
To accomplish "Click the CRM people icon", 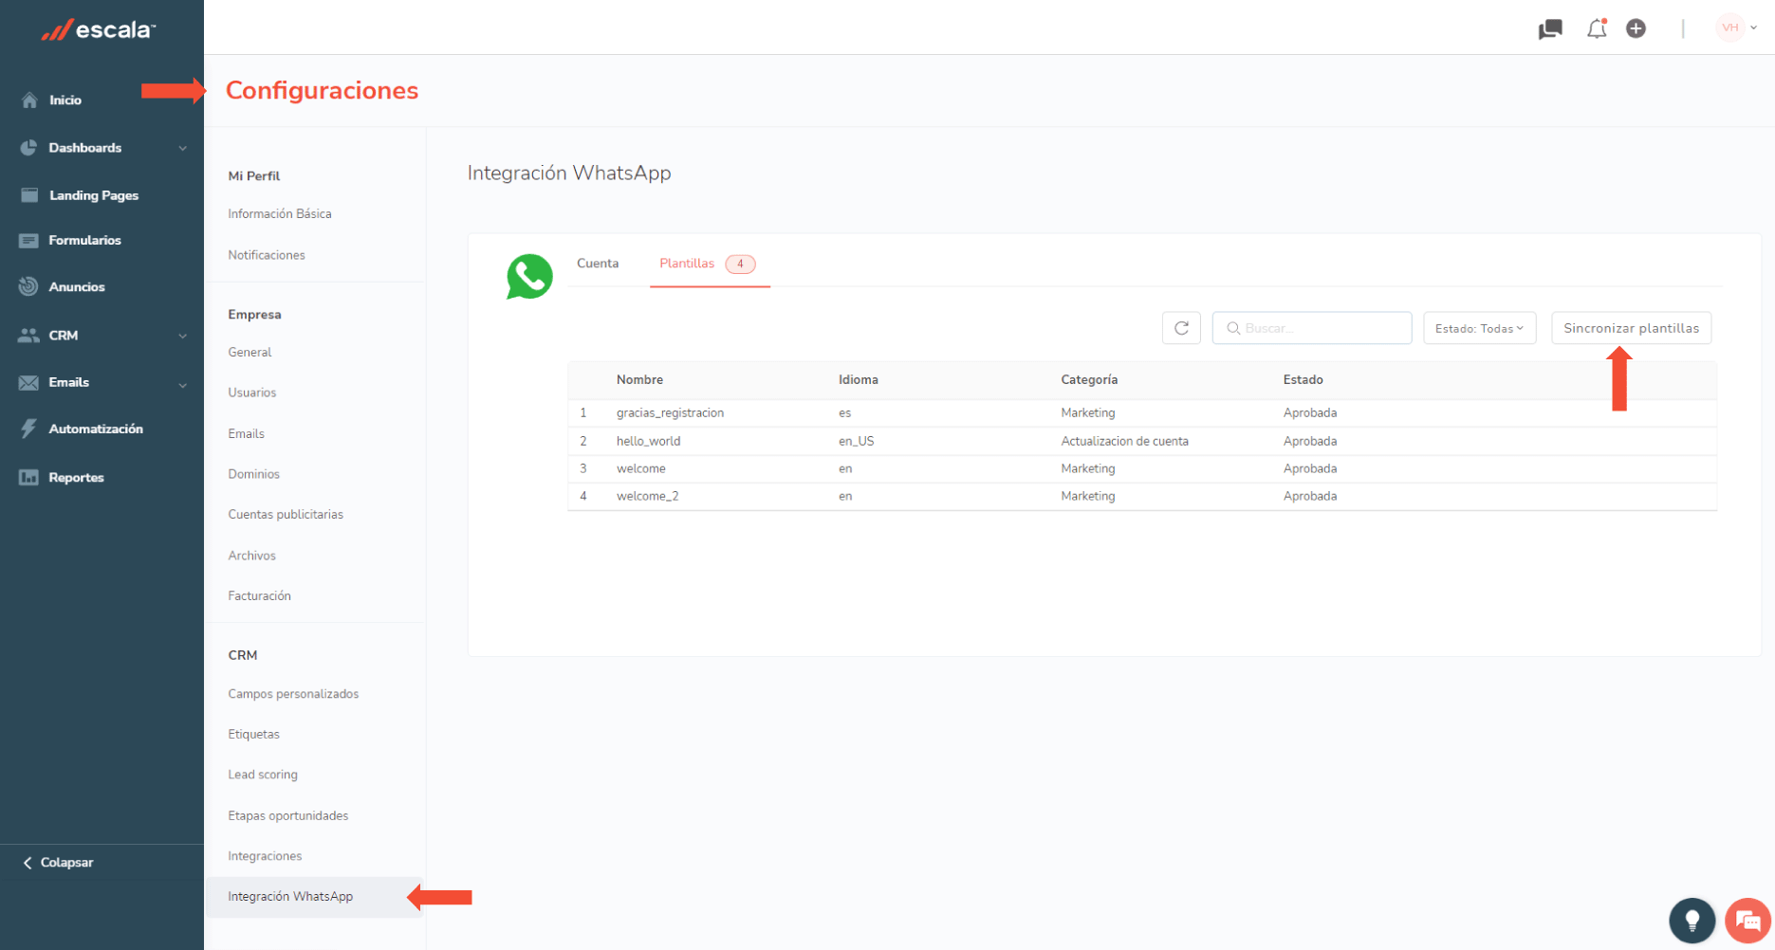I will pyautogui.click(x=28, y=336).
